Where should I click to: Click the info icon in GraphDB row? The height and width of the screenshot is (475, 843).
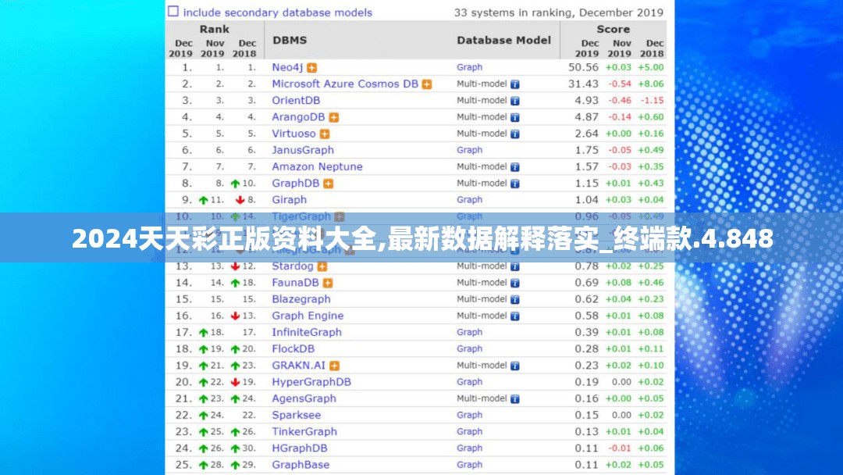tap(515, 184)
